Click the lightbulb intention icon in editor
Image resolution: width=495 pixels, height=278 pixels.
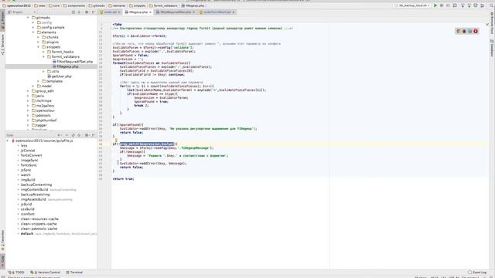coord(116,141)
